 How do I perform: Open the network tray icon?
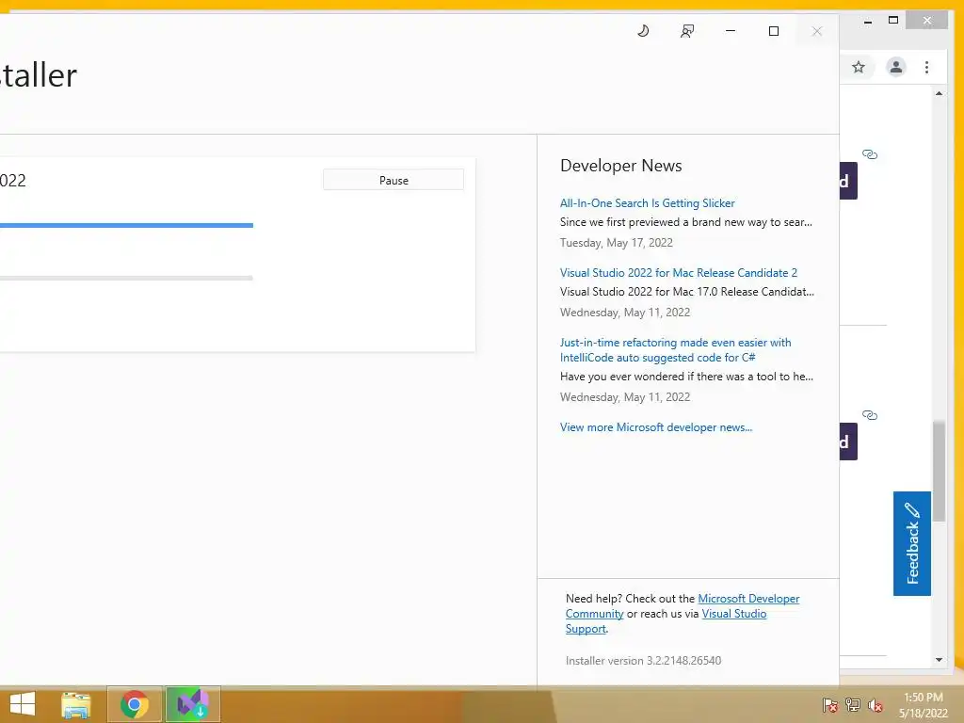(853, 705)
